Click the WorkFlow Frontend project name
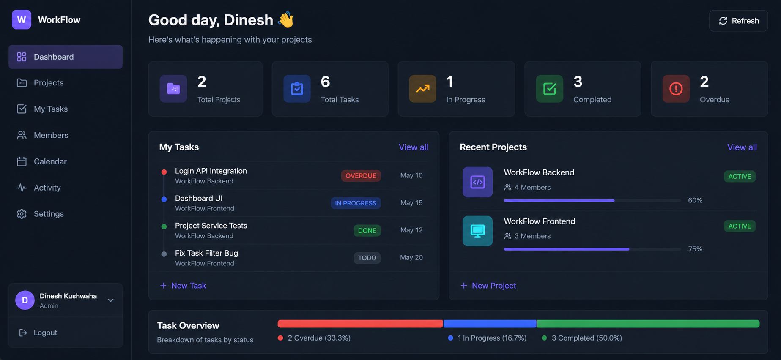The height and width of the screenshot is (360, 781). (x=540, y=221)
